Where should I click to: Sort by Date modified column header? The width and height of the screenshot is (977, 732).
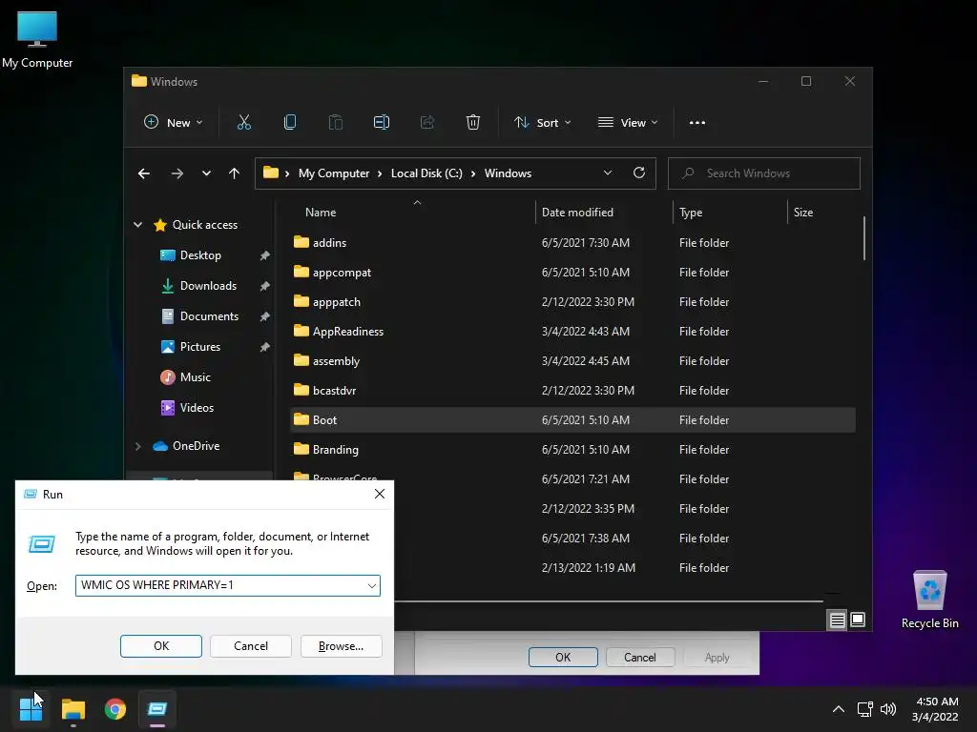(577, 213)
